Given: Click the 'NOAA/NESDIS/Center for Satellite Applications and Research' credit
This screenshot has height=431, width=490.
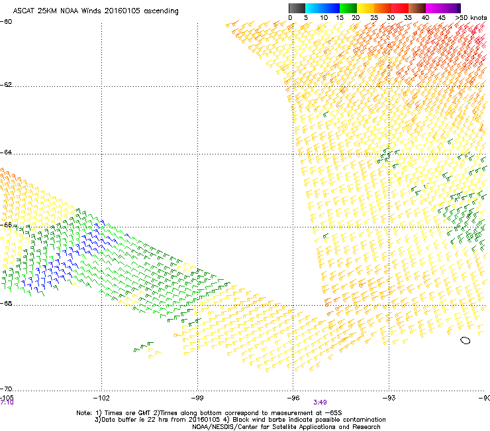Looking at the screenshot, I should [286, 427].
